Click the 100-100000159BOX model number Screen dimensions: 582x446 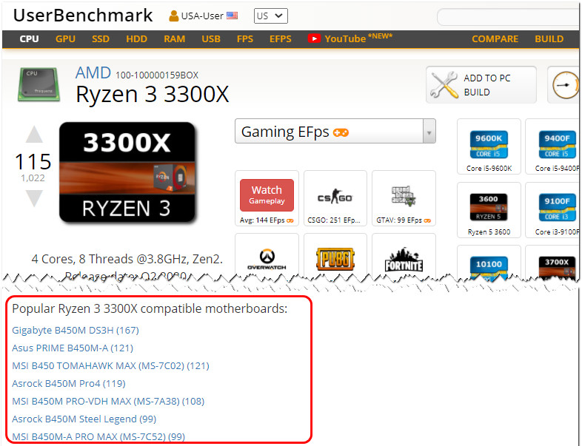(x=157, y=75)
